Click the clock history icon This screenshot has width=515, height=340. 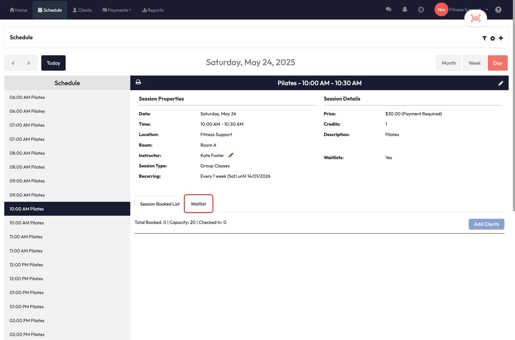click(421, 10)
